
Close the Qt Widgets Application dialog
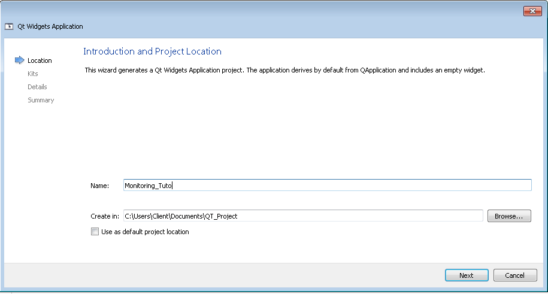tap(532, 11)
